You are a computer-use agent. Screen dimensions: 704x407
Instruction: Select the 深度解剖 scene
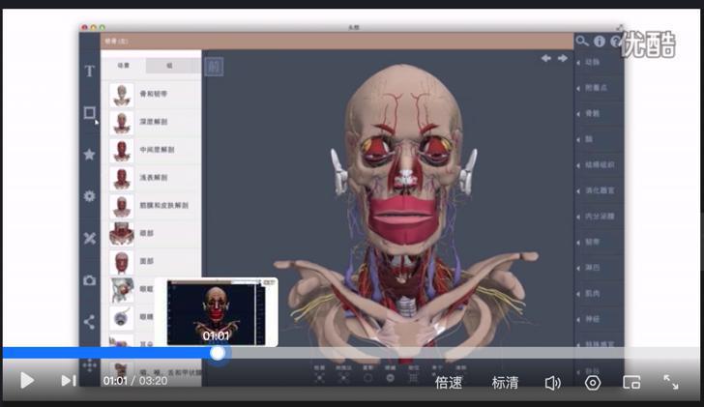(153, 122)
